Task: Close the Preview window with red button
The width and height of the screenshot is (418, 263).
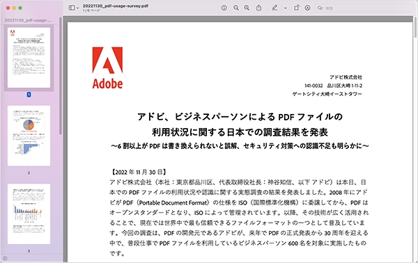Action: tap(8, 8)
